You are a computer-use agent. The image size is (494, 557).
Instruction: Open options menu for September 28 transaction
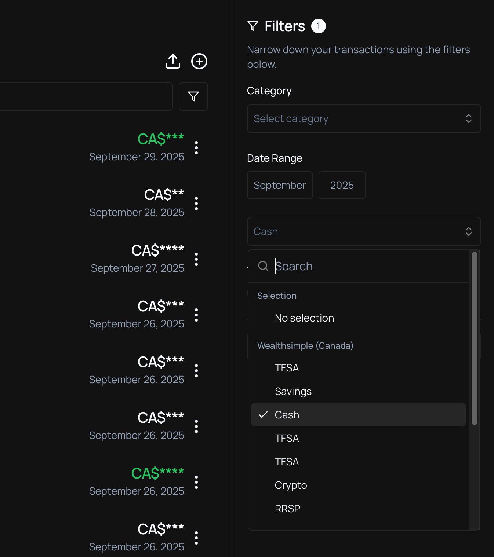coord(196,204)
